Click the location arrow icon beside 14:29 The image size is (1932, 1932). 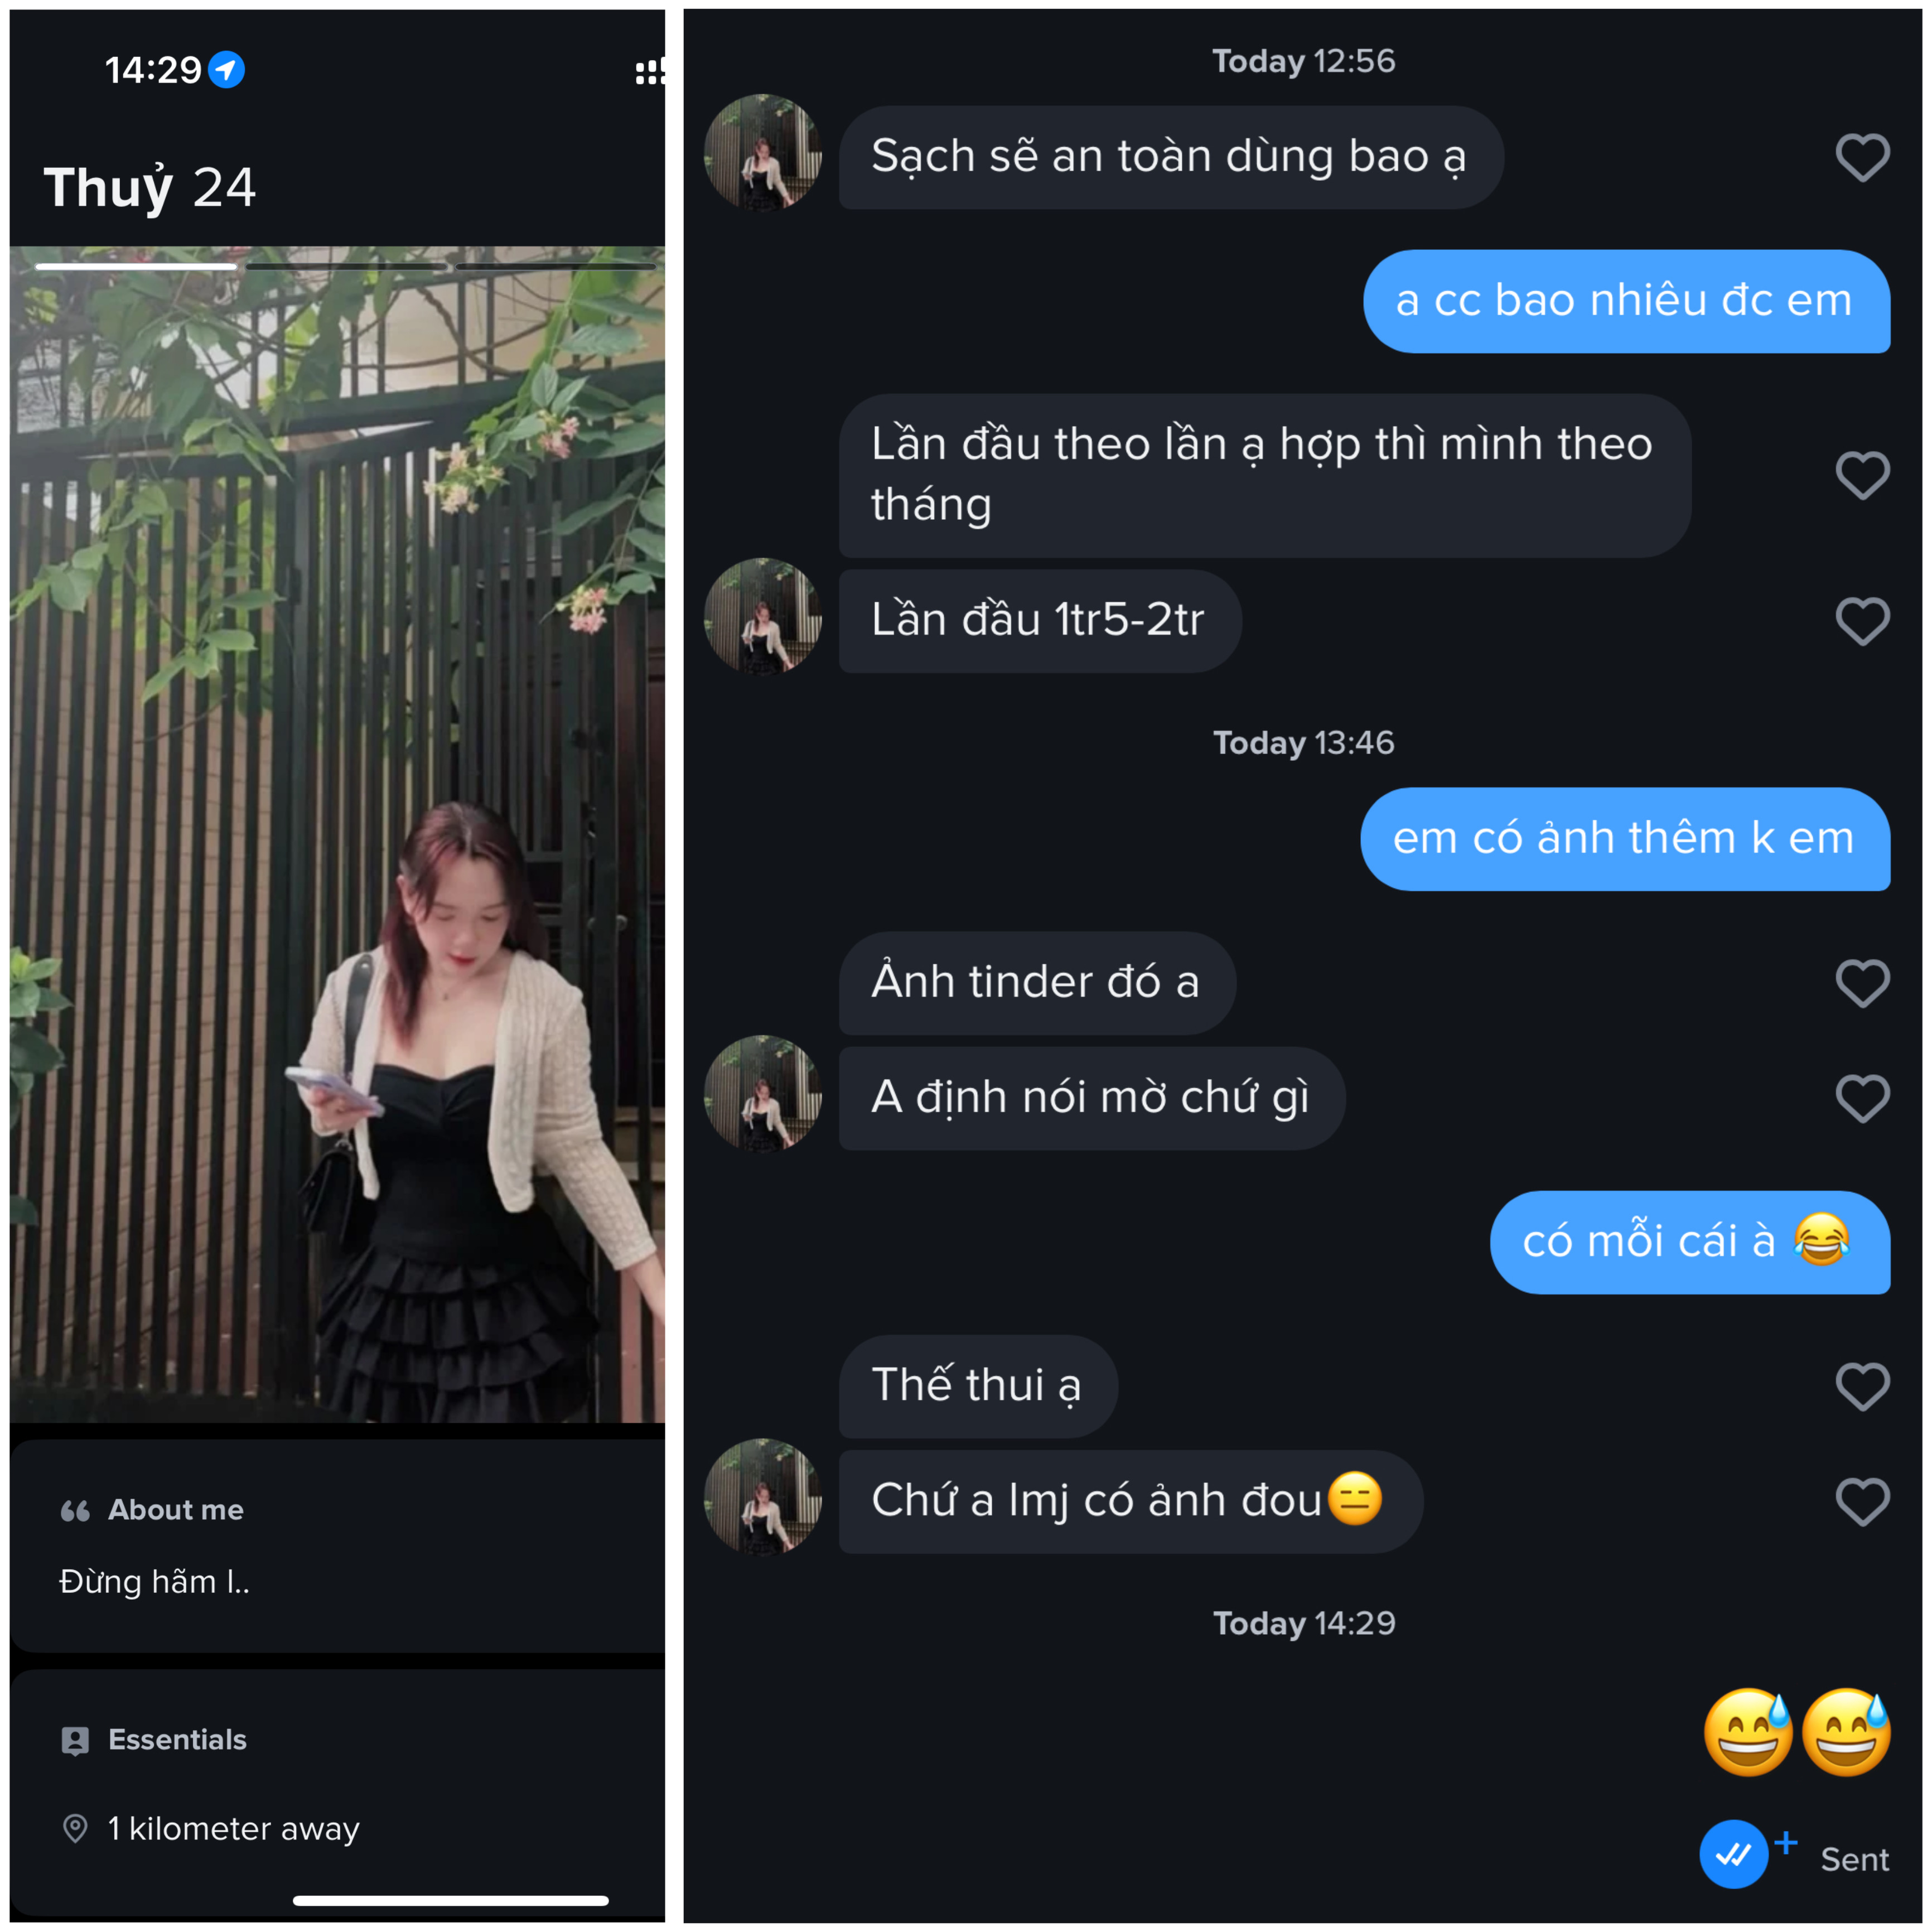(227, 70)
